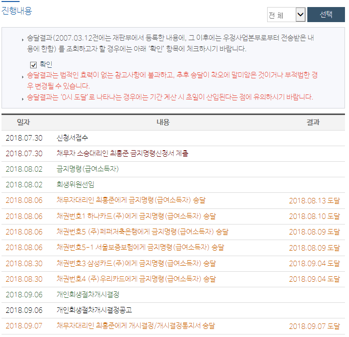349x337 pixels.
Task: Uncheck the 확인 checkbox
Action: coord(34,65)
